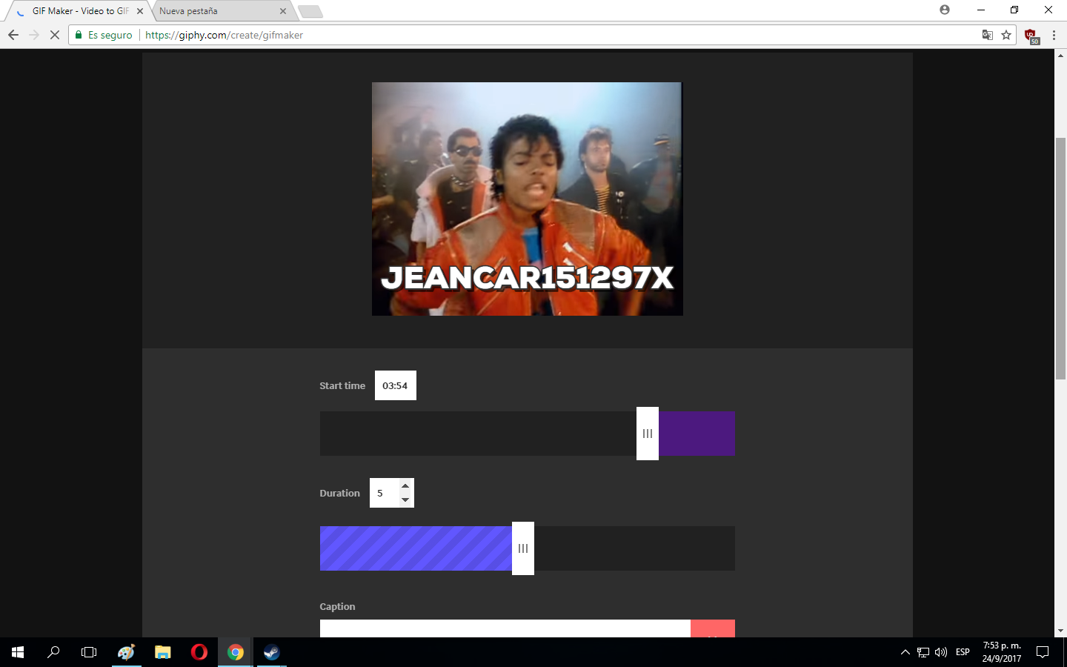This screenshot has width=1067, height=667.
Task: Click the GIF preview image
Action: [x=528, y=199]
